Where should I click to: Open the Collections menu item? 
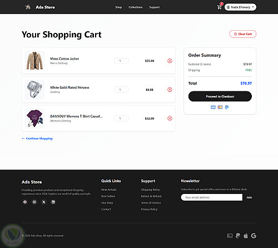(136, 7)
